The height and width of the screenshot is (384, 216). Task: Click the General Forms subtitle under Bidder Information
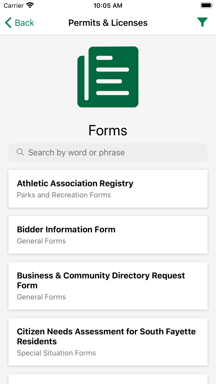tap(41, 241)
